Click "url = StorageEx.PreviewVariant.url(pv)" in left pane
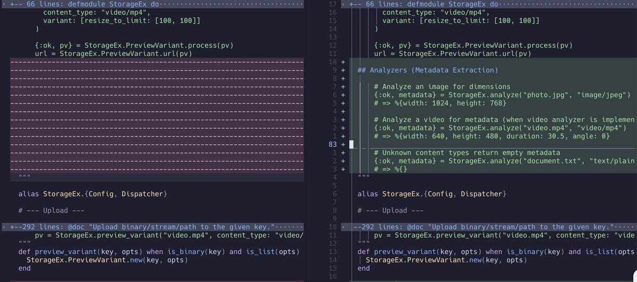This screenshot has width=637, height=282. pos(114,54)
